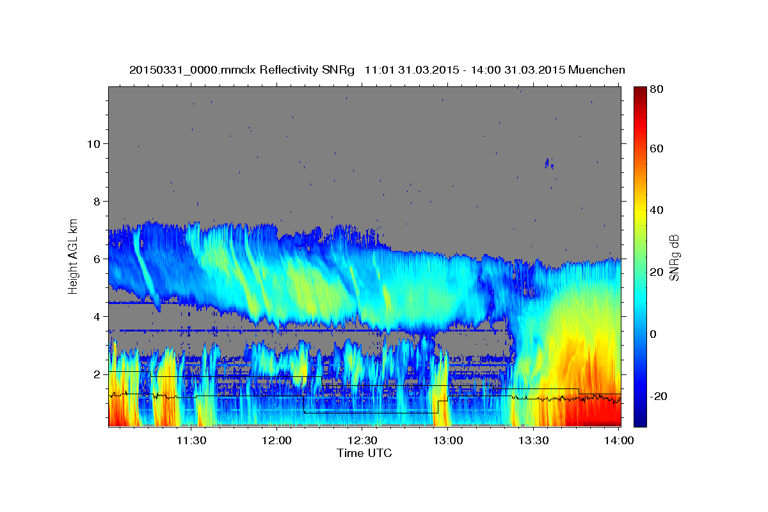768x512 pixels.
Task: Click the small isolated echo near 9 km height
Action: coord(548,164)
